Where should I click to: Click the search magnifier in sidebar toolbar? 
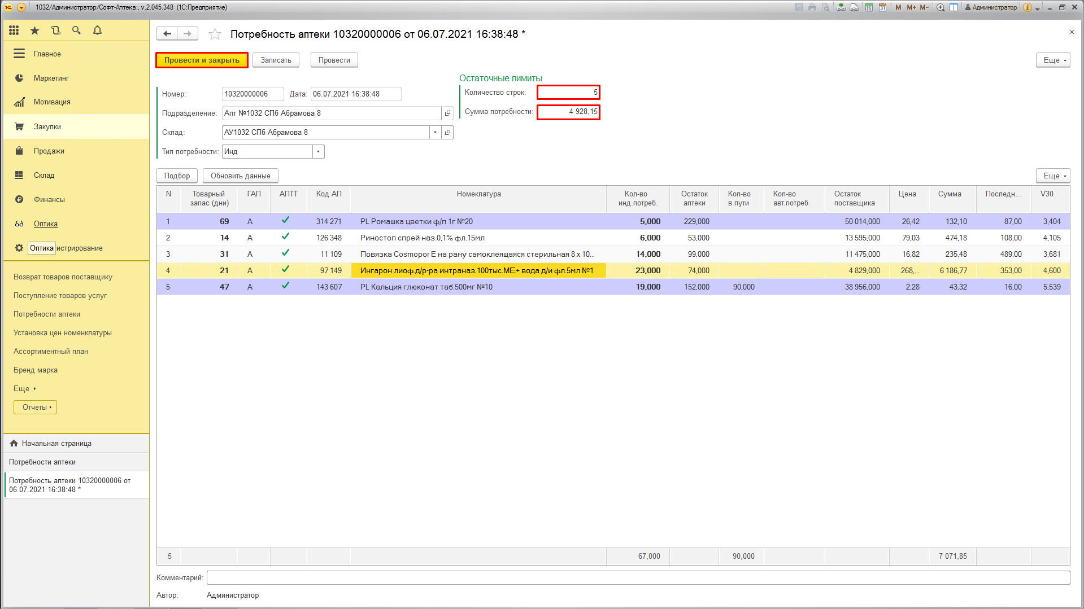76,30
